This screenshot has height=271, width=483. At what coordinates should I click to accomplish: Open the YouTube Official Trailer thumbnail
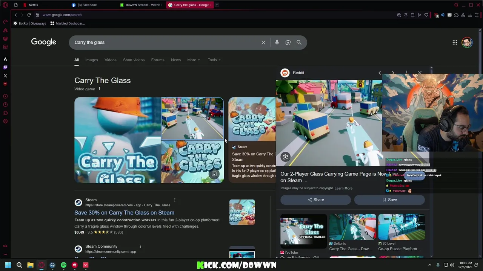(303, 231)
